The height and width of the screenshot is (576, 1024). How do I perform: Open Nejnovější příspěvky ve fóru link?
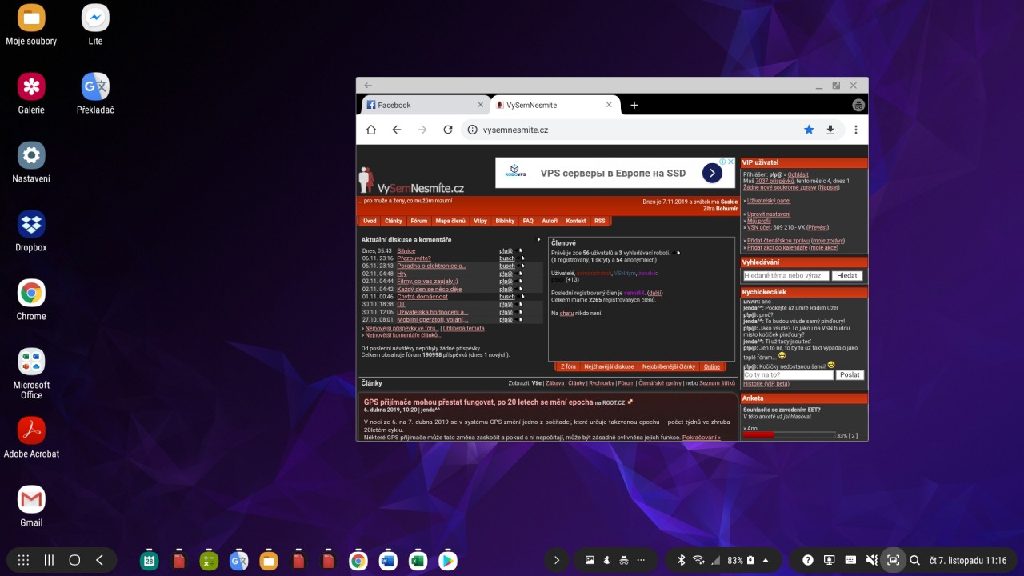click(x=402, y=328)
